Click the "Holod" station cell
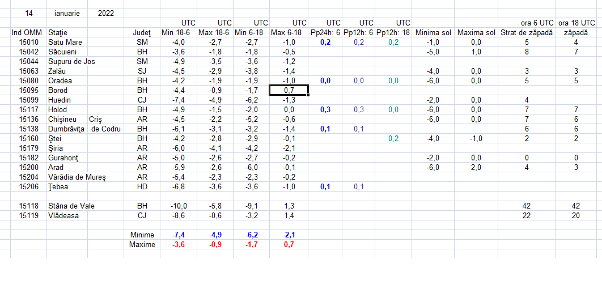The height and width of the screenshot is (306, 602). click(58, 110)
